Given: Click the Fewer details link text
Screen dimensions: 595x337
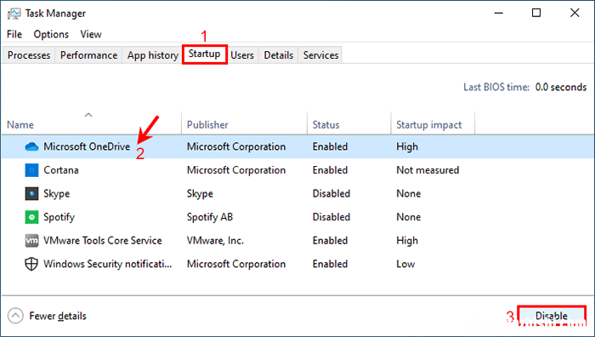Looking at the screenshot, I should pyautogui.click(x=58, y=316).
